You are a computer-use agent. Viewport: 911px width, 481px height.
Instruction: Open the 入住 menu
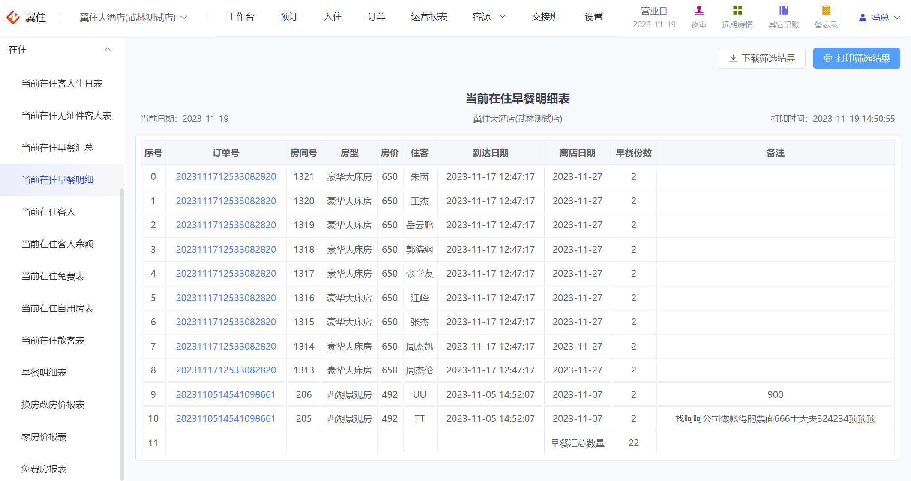pyautogui.click(x=333, y=17)
